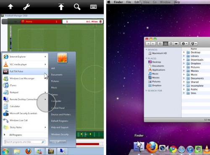Viewport: 210px width, 155px height.
Task: Expand SEARCH FOR sidebar section
Action: coord(146,91)
